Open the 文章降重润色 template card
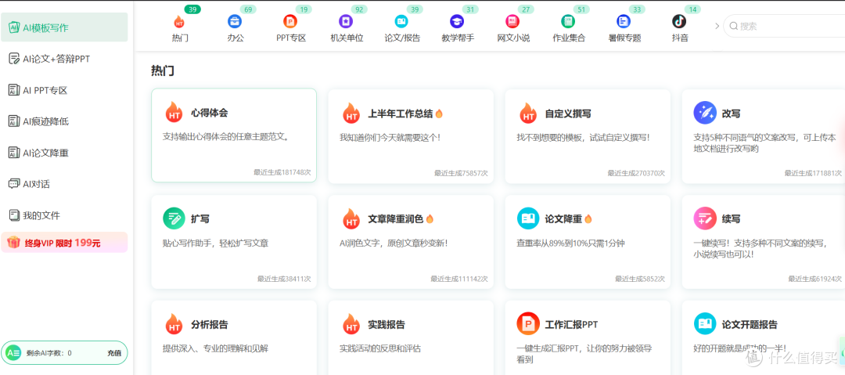Screen dimensions: 845x375 coord(411,242)
